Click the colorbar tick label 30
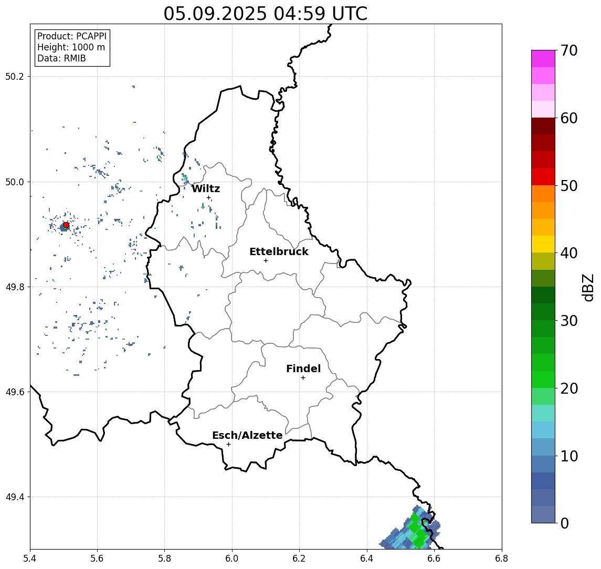 (568, 321)
